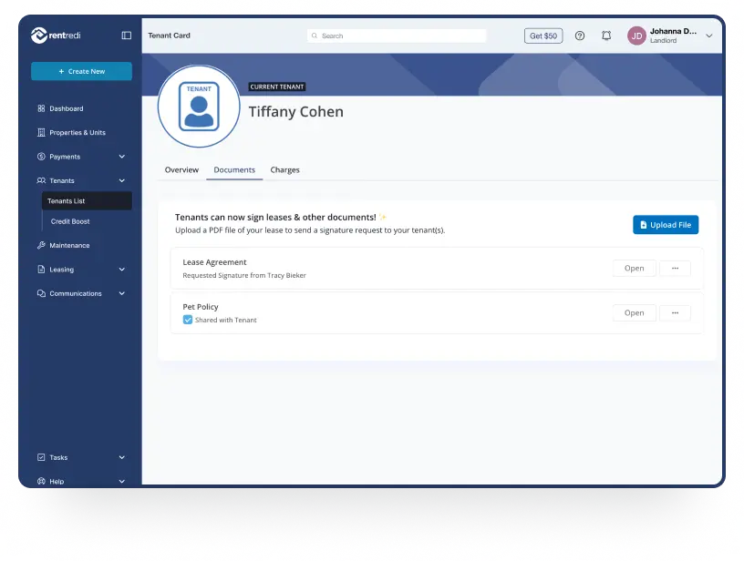
Task: Expand the Payments menu chevron
Action: point(122,157)
